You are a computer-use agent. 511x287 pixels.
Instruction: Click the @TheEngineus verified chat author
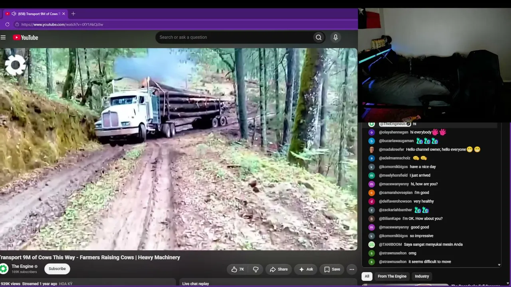(x=394, y=124)
